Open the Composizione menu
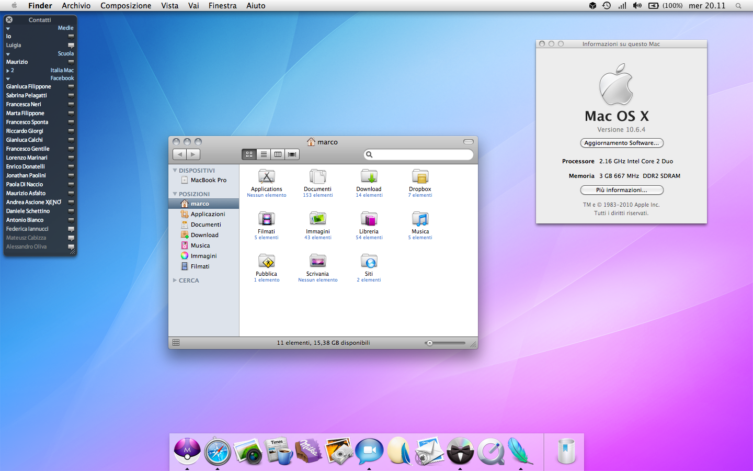This screenshot has height=471, width=753. point(126,6)
